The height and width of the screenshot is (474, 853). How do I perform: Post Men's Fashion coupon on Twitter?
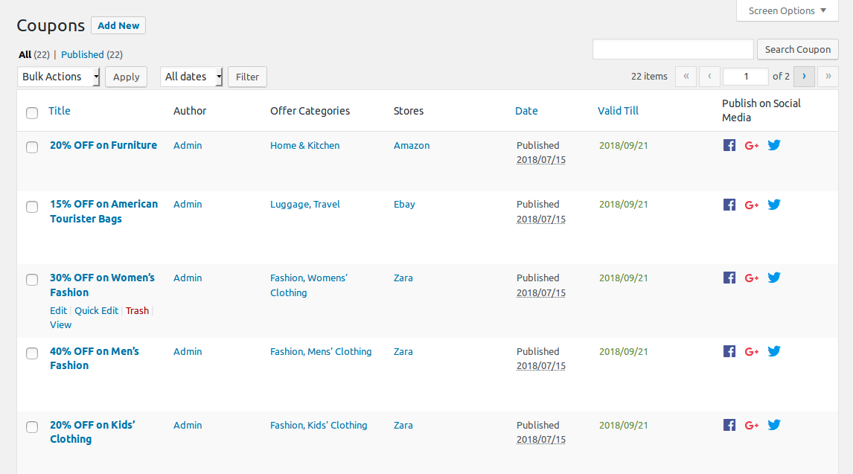click(x=774, y=351)
